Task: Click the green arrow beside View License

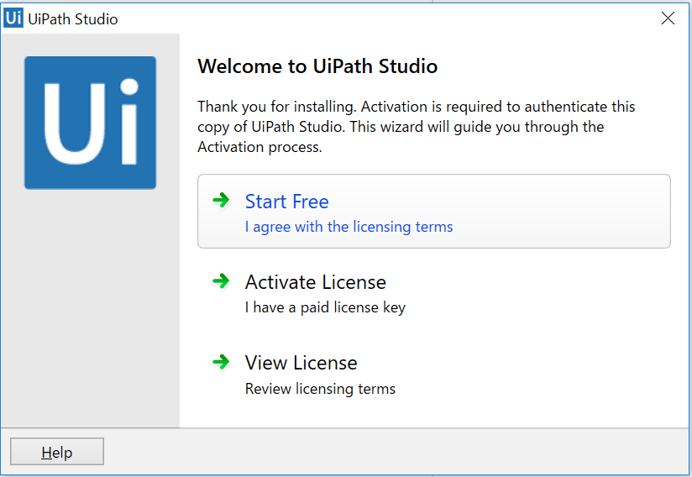Action: [221, 362]
